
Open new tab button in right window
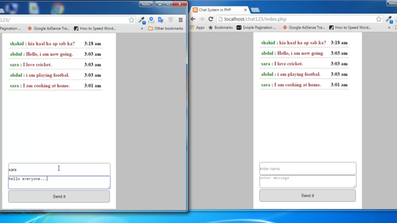[x=255, y=10]
